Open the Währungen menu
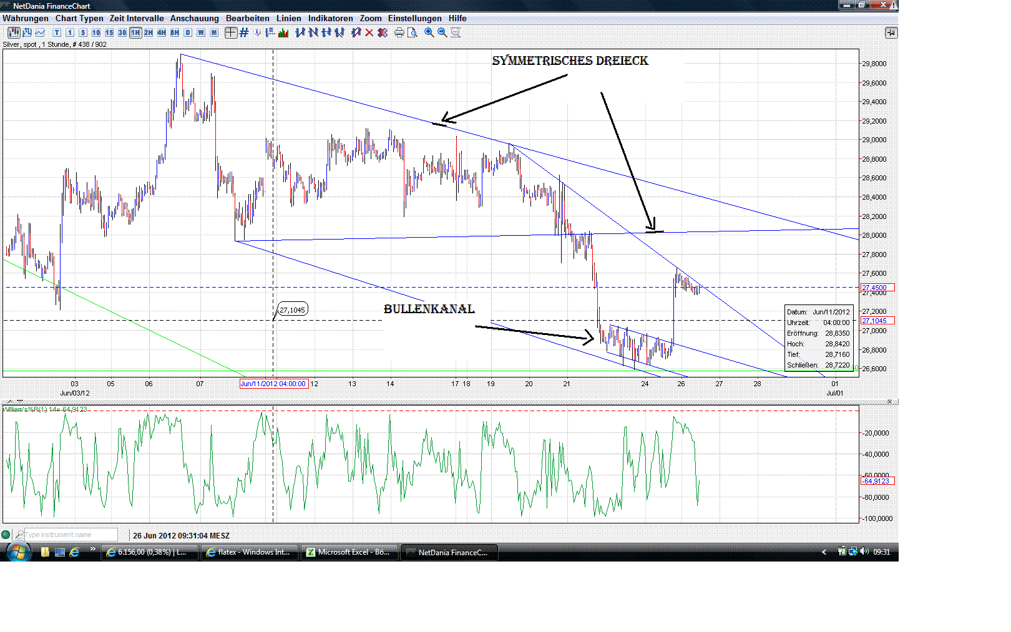 coord(25,18)
